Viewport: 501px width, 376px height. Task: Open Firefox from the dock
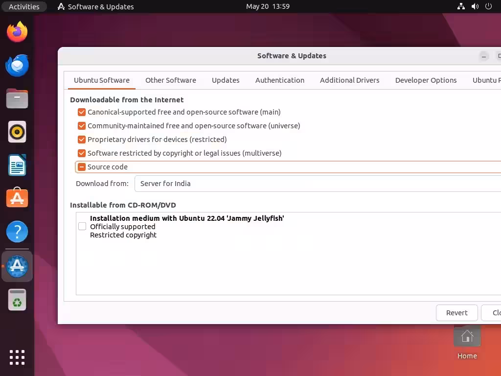click(x=17, y=32)
